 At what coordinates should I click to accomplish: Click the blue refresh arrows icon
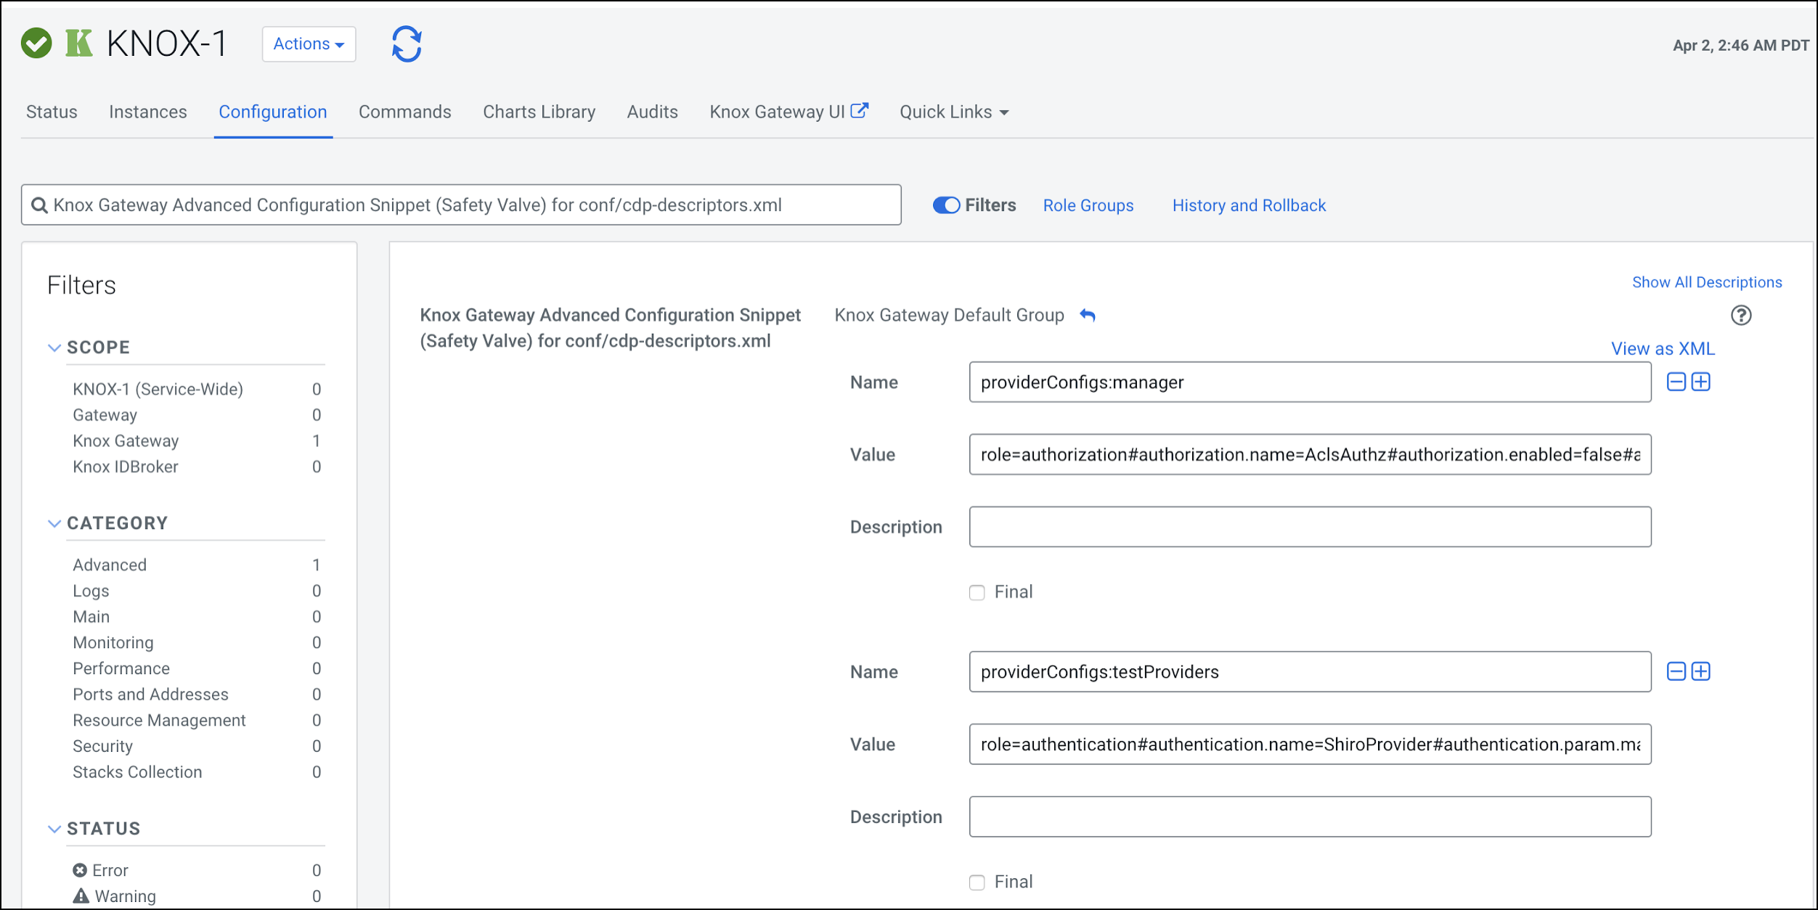(407, 44)
